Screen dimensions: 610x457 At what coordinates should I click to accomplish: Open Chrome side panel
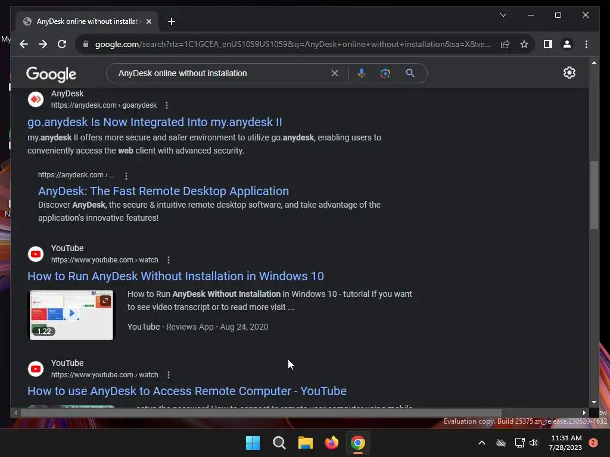[548, 44]
